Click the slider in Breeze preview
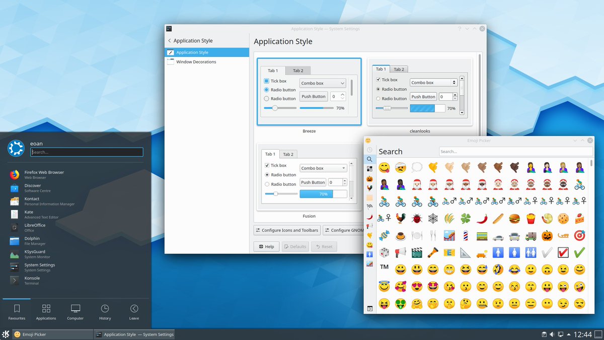Image resolution: width=604 pixels, height=340 pixels. [x=280, y=108]
